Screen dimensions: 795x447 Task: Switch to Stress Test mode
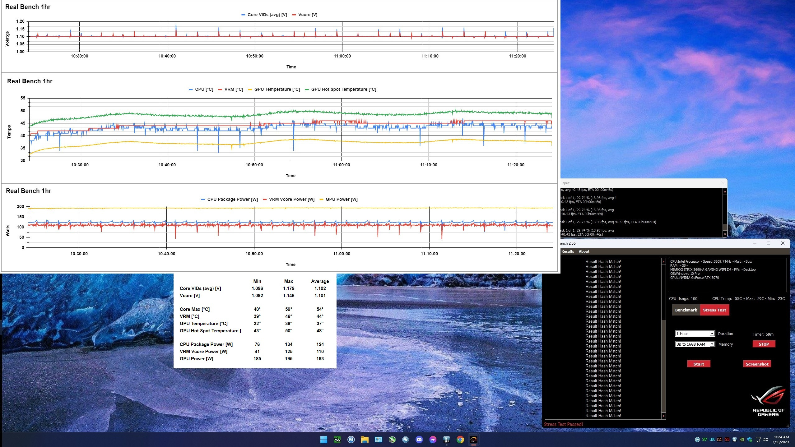coord(714,310)
